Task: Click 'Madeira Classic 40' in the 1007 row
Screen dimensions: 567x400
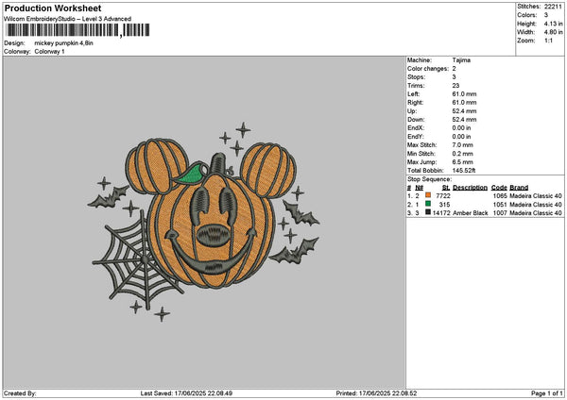Action: (x=536, y=213)
